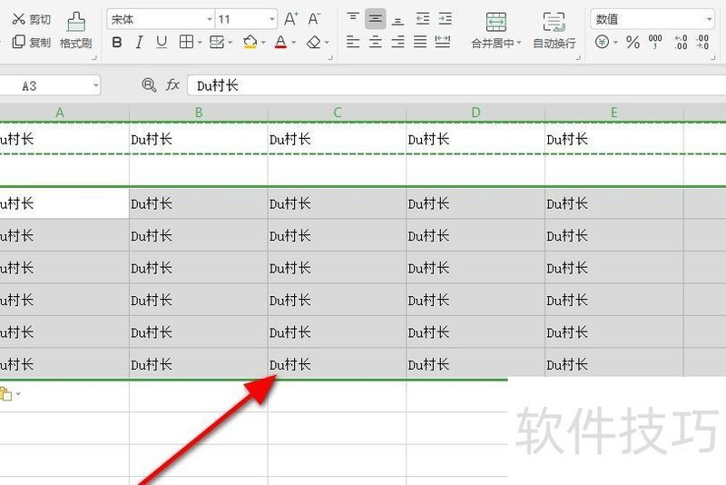Click the scissors Cut (剪切) icon
Image resolution: width=726 pixels, height=485 pixels.
18,19
